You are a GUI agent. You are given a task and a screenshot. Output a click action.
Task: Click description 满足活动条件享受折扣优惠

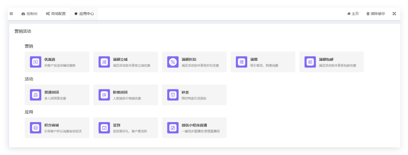(x=200, y=65)
